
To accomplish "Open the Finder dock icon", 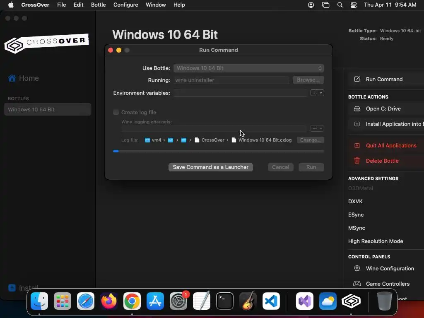I will [39, 301].
